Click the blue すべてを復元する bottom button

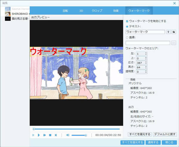pyautogui.click(x=132, y=143)
